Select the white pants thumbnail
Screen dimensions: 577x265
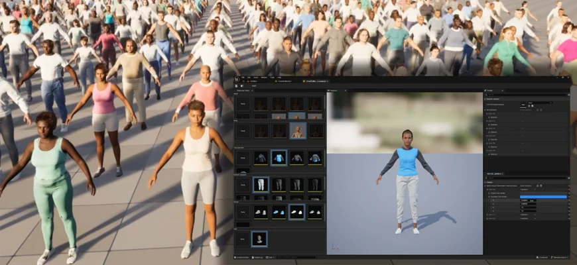coord(261,185)
